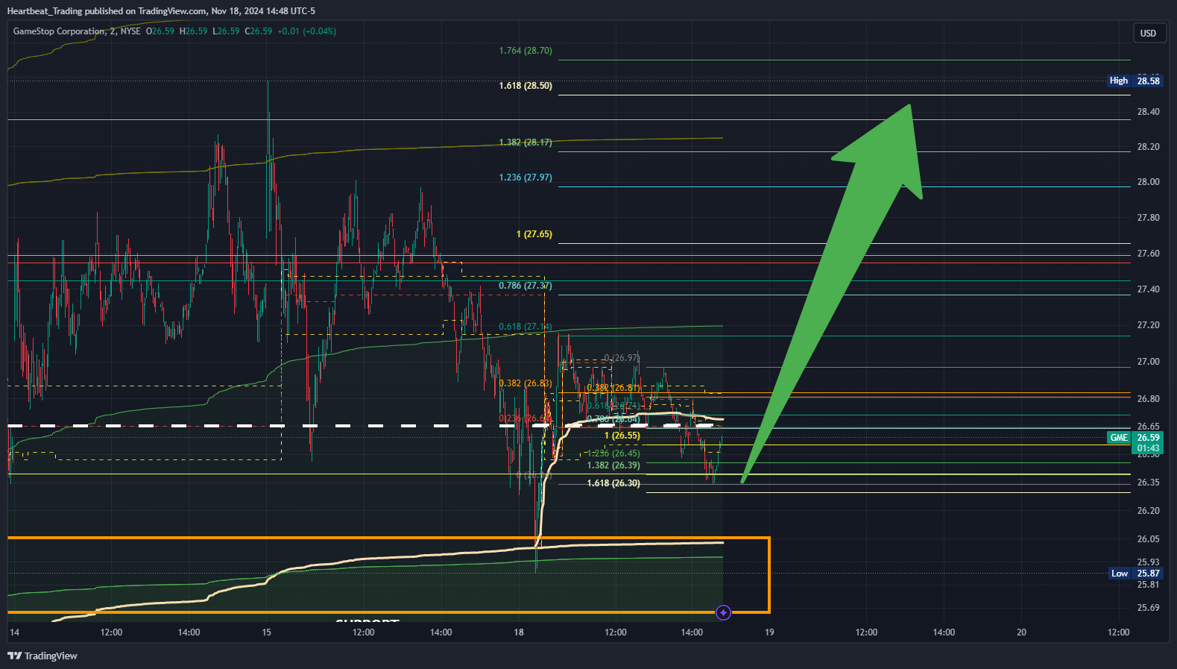
Task: Select the 1.764 (28.70) Fibonacci label
Action: pyautogui.click(x=526, y=51)
